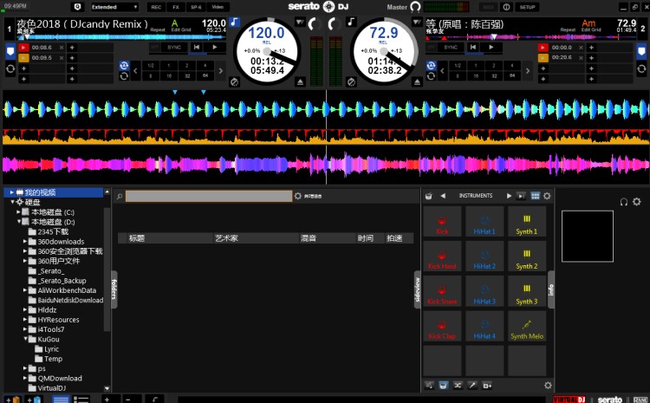Expand the 本地磁盘 (C:) drive

click(18, 211)
